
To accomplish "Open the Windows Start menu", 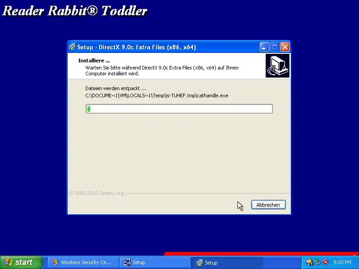I will point(22,262).
